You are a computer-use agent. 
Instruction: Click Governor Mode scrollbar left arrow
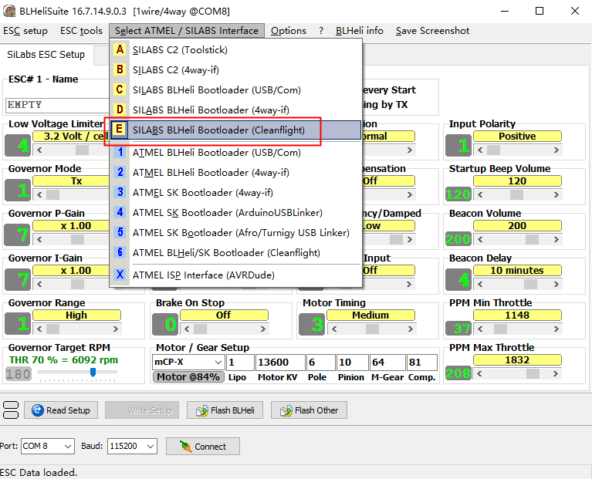(39, 194)
